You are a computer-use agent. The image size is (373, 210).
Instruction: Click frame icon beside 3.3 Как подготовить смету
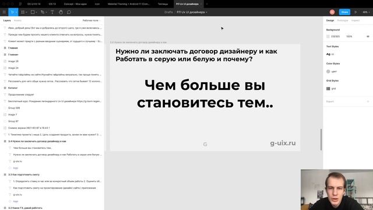tap(5, 174)
